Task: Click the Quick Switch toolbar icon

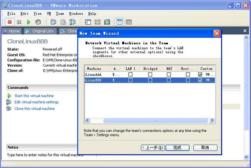Action: [97, 22]
